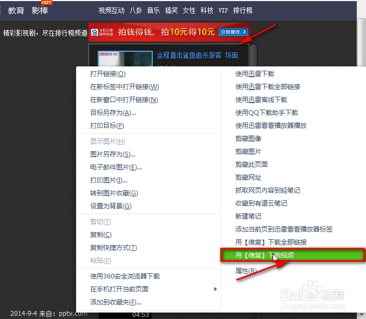Open 视频互动 navigation link
The width and height of the screenshot is (366, 319).
112,10
